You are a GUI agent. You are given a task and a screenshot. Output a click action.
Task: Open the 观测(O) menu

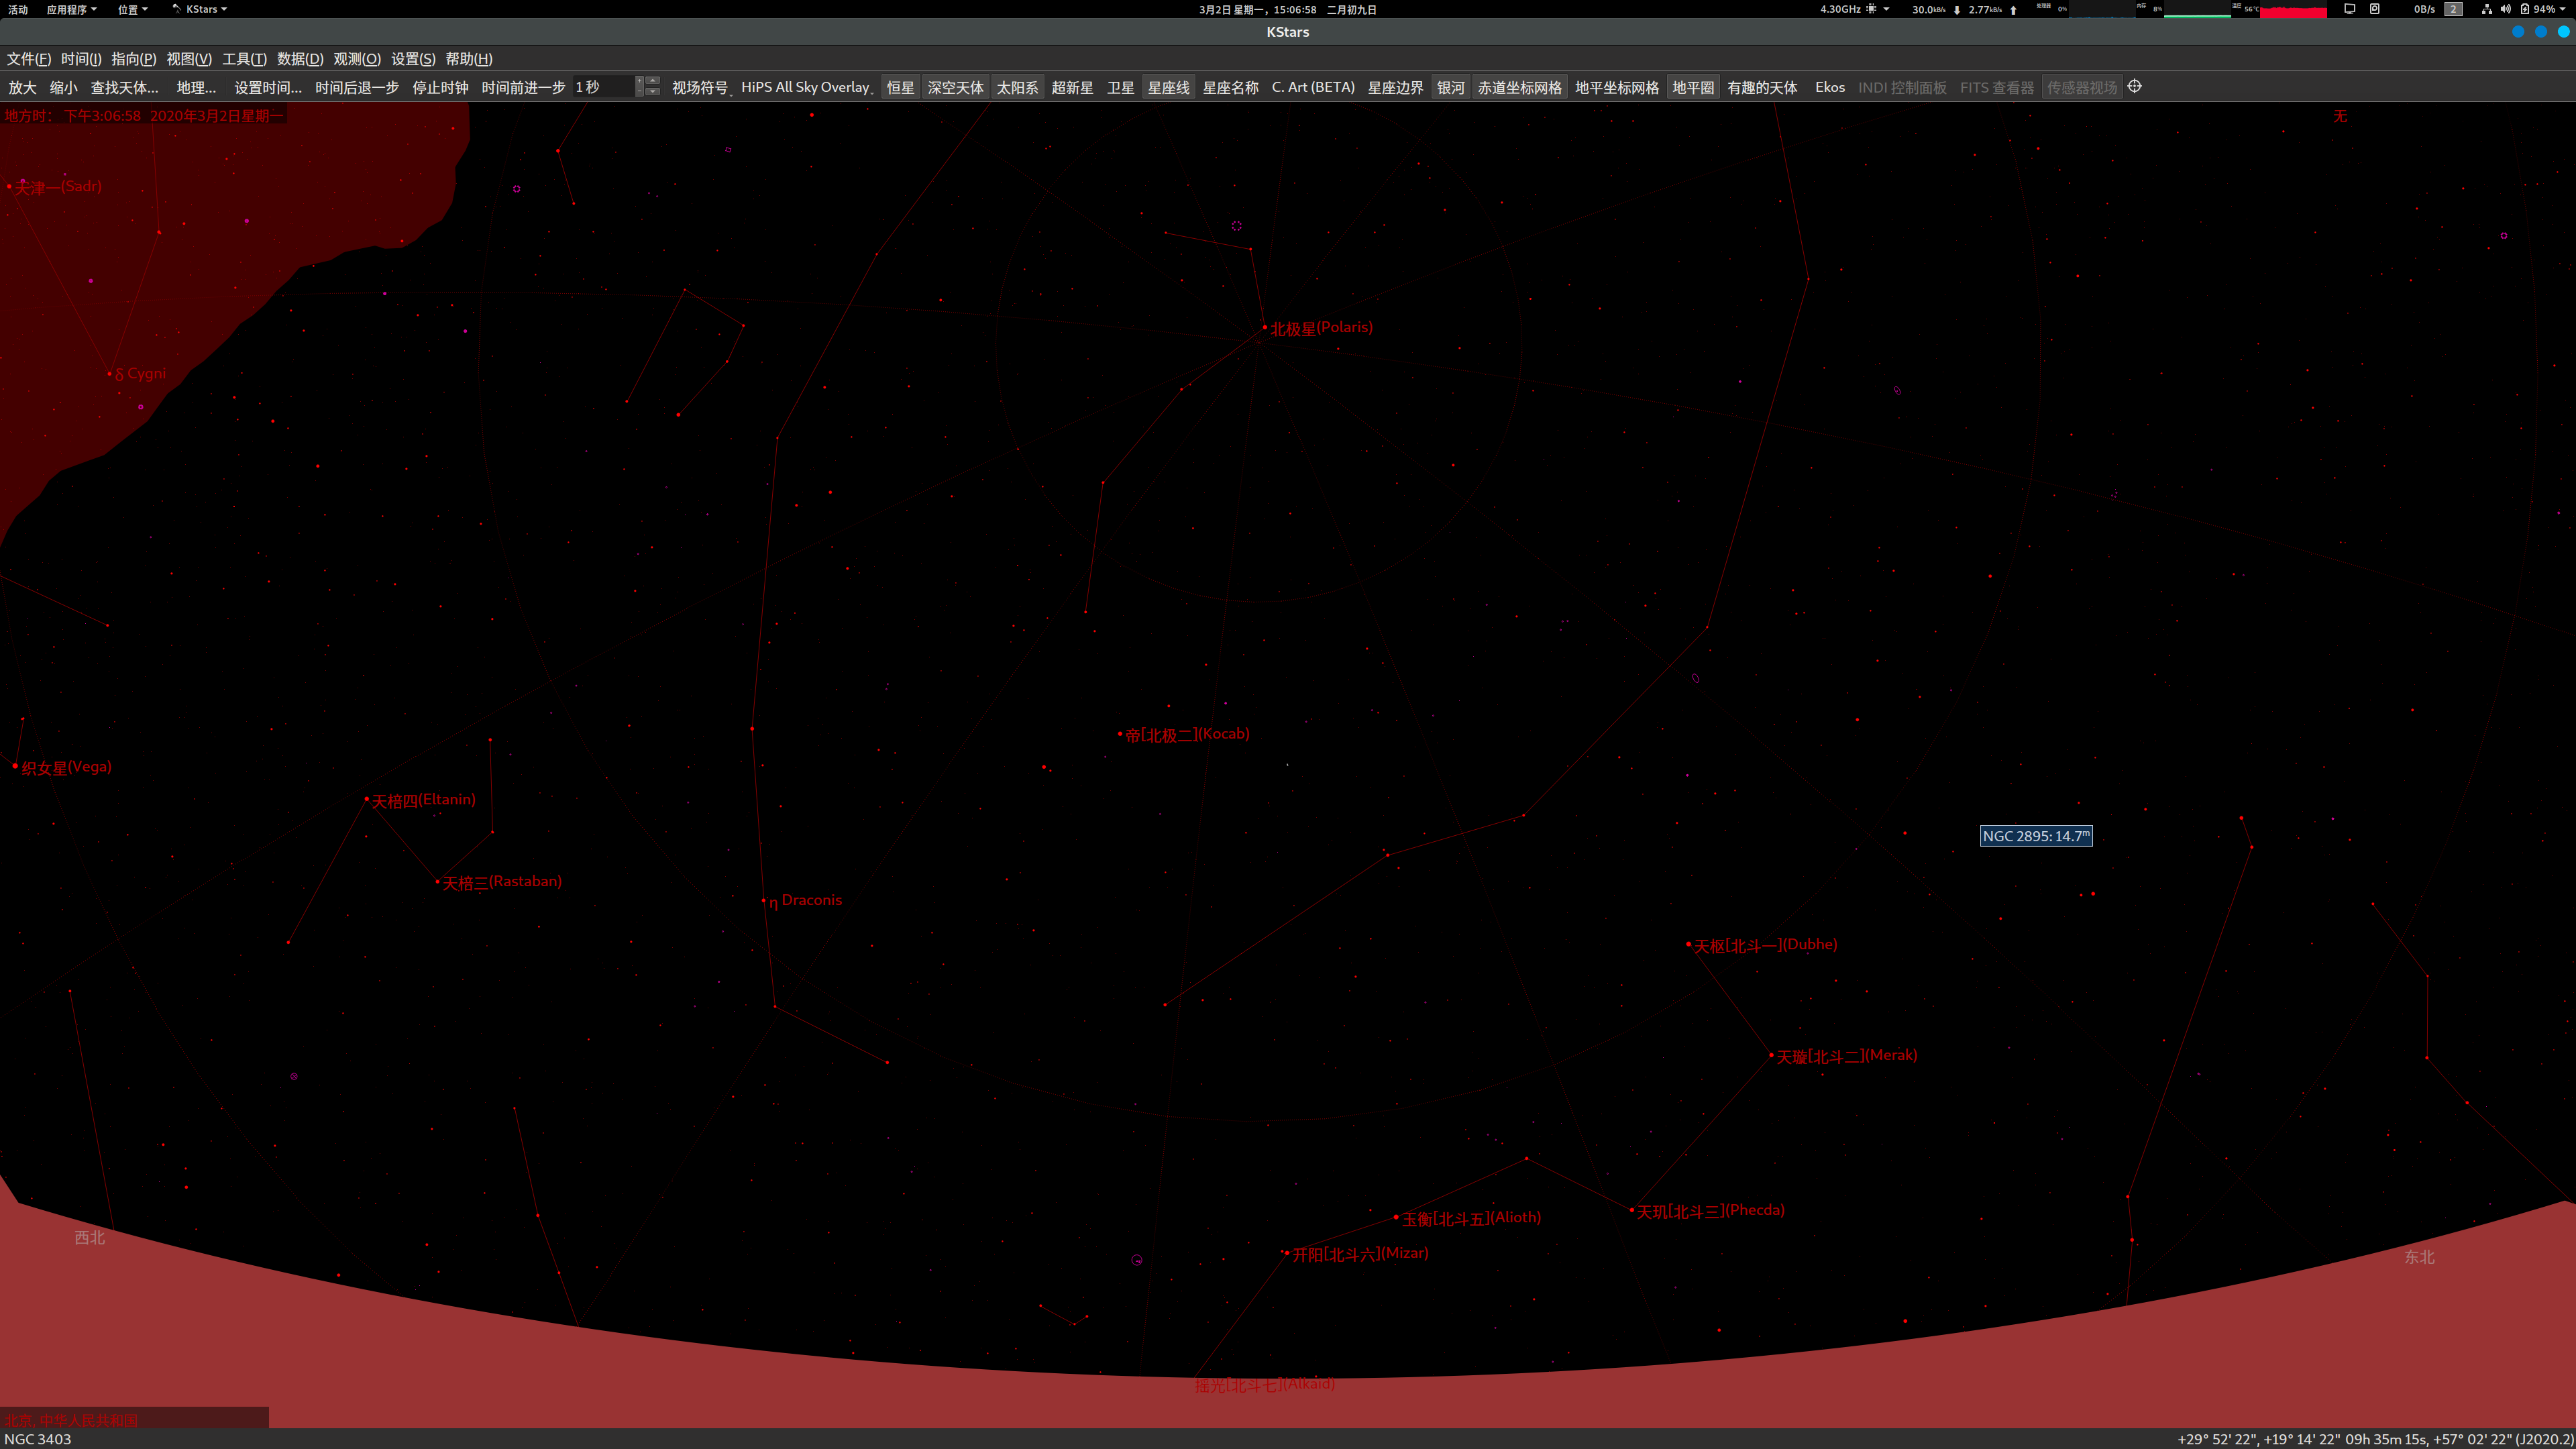(357, 59)
